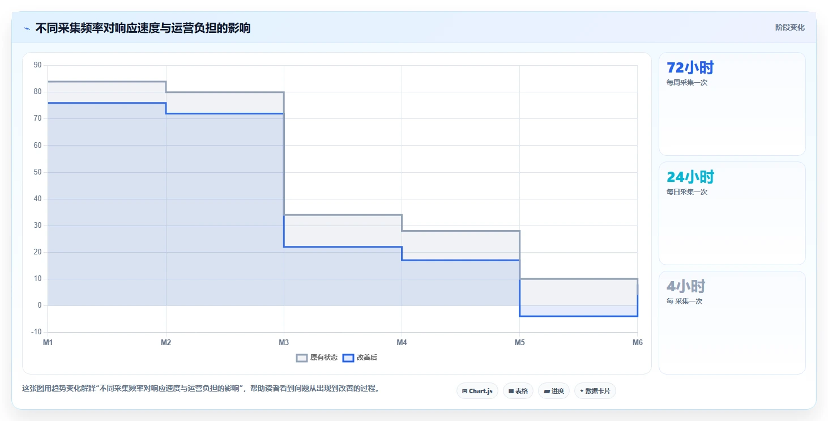The image size is (828, 421).
Task: Click the icon inside the 数据卡片 tag
Action: point(582,391)
